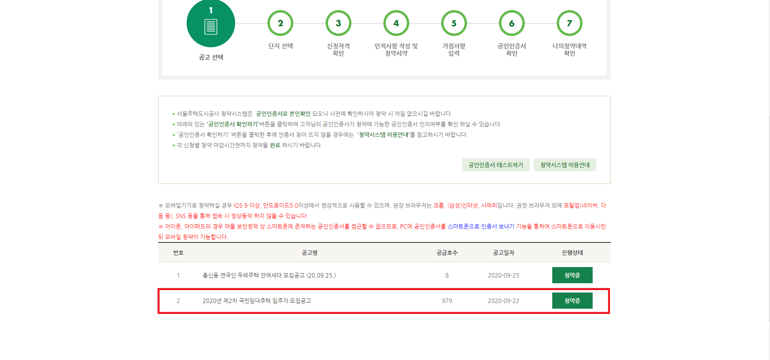Select step 7 나의청약내역 확인 circle
Image resolution: width=770 pixels, height=360 pixels.
pyautogui.click(x=570, y=23)
